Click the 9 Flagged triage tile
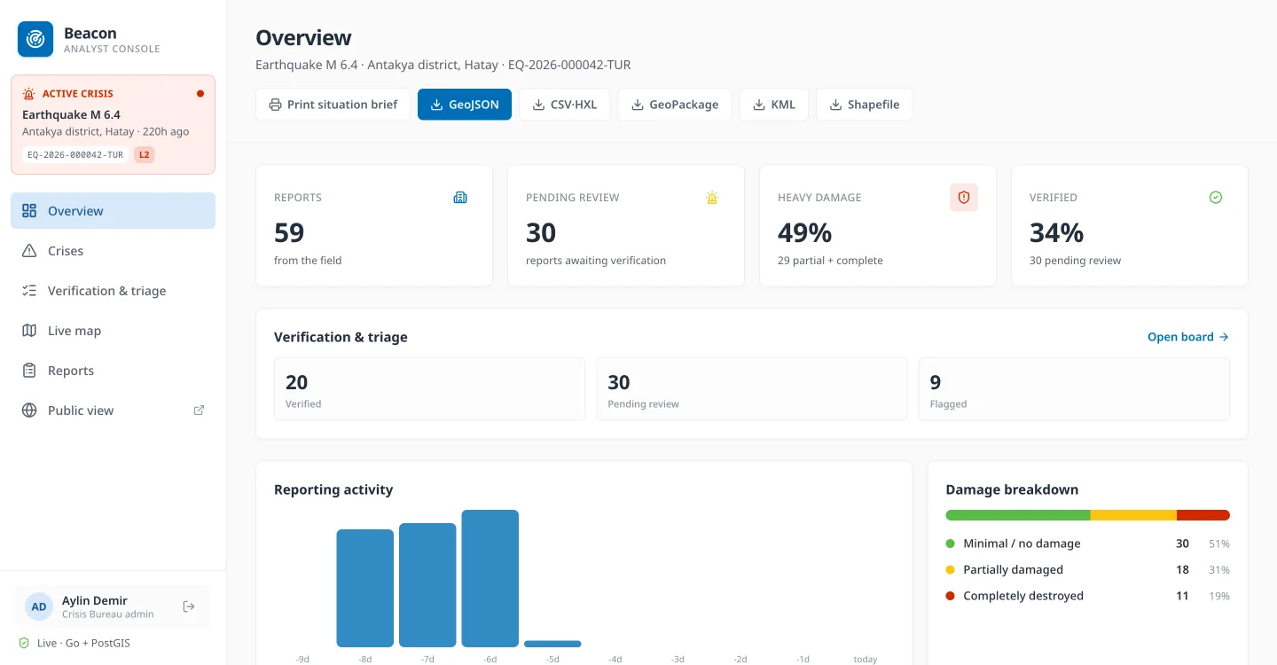The image size is (1277, 665). click(x=1074, y=388)
